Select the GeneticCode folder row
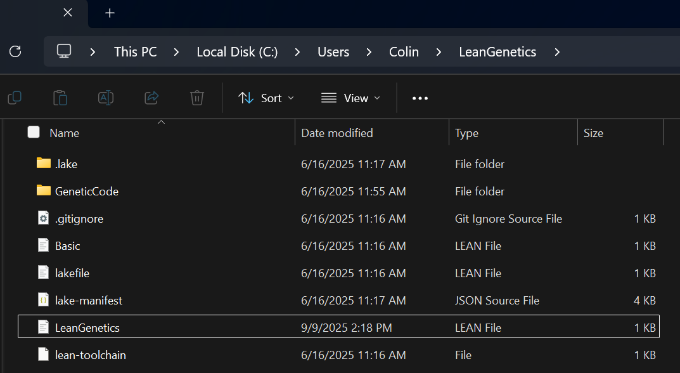 click(86, 191)
